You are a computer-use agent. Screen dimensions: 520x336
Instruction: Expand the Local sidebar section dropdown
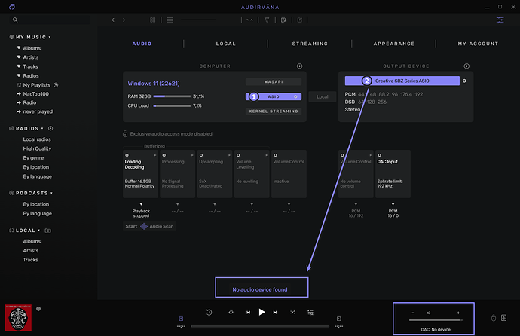click(38, 231)
